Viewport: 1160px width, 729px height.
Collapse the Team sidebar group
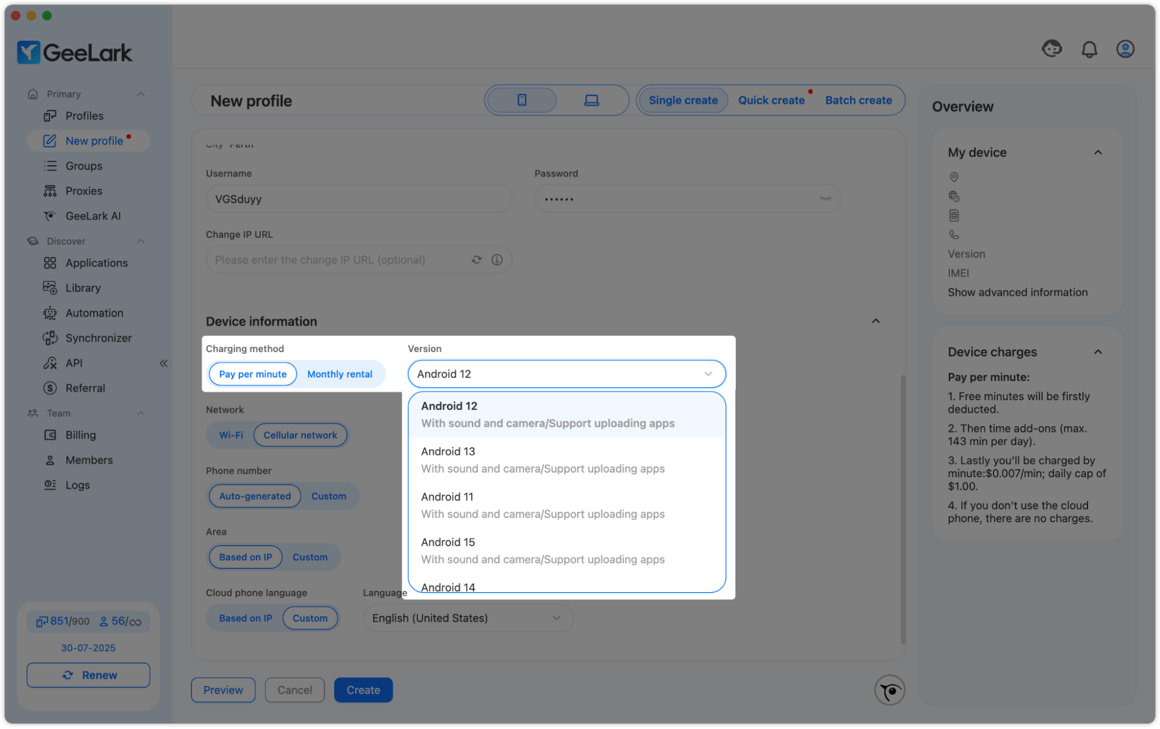[140, 413]
